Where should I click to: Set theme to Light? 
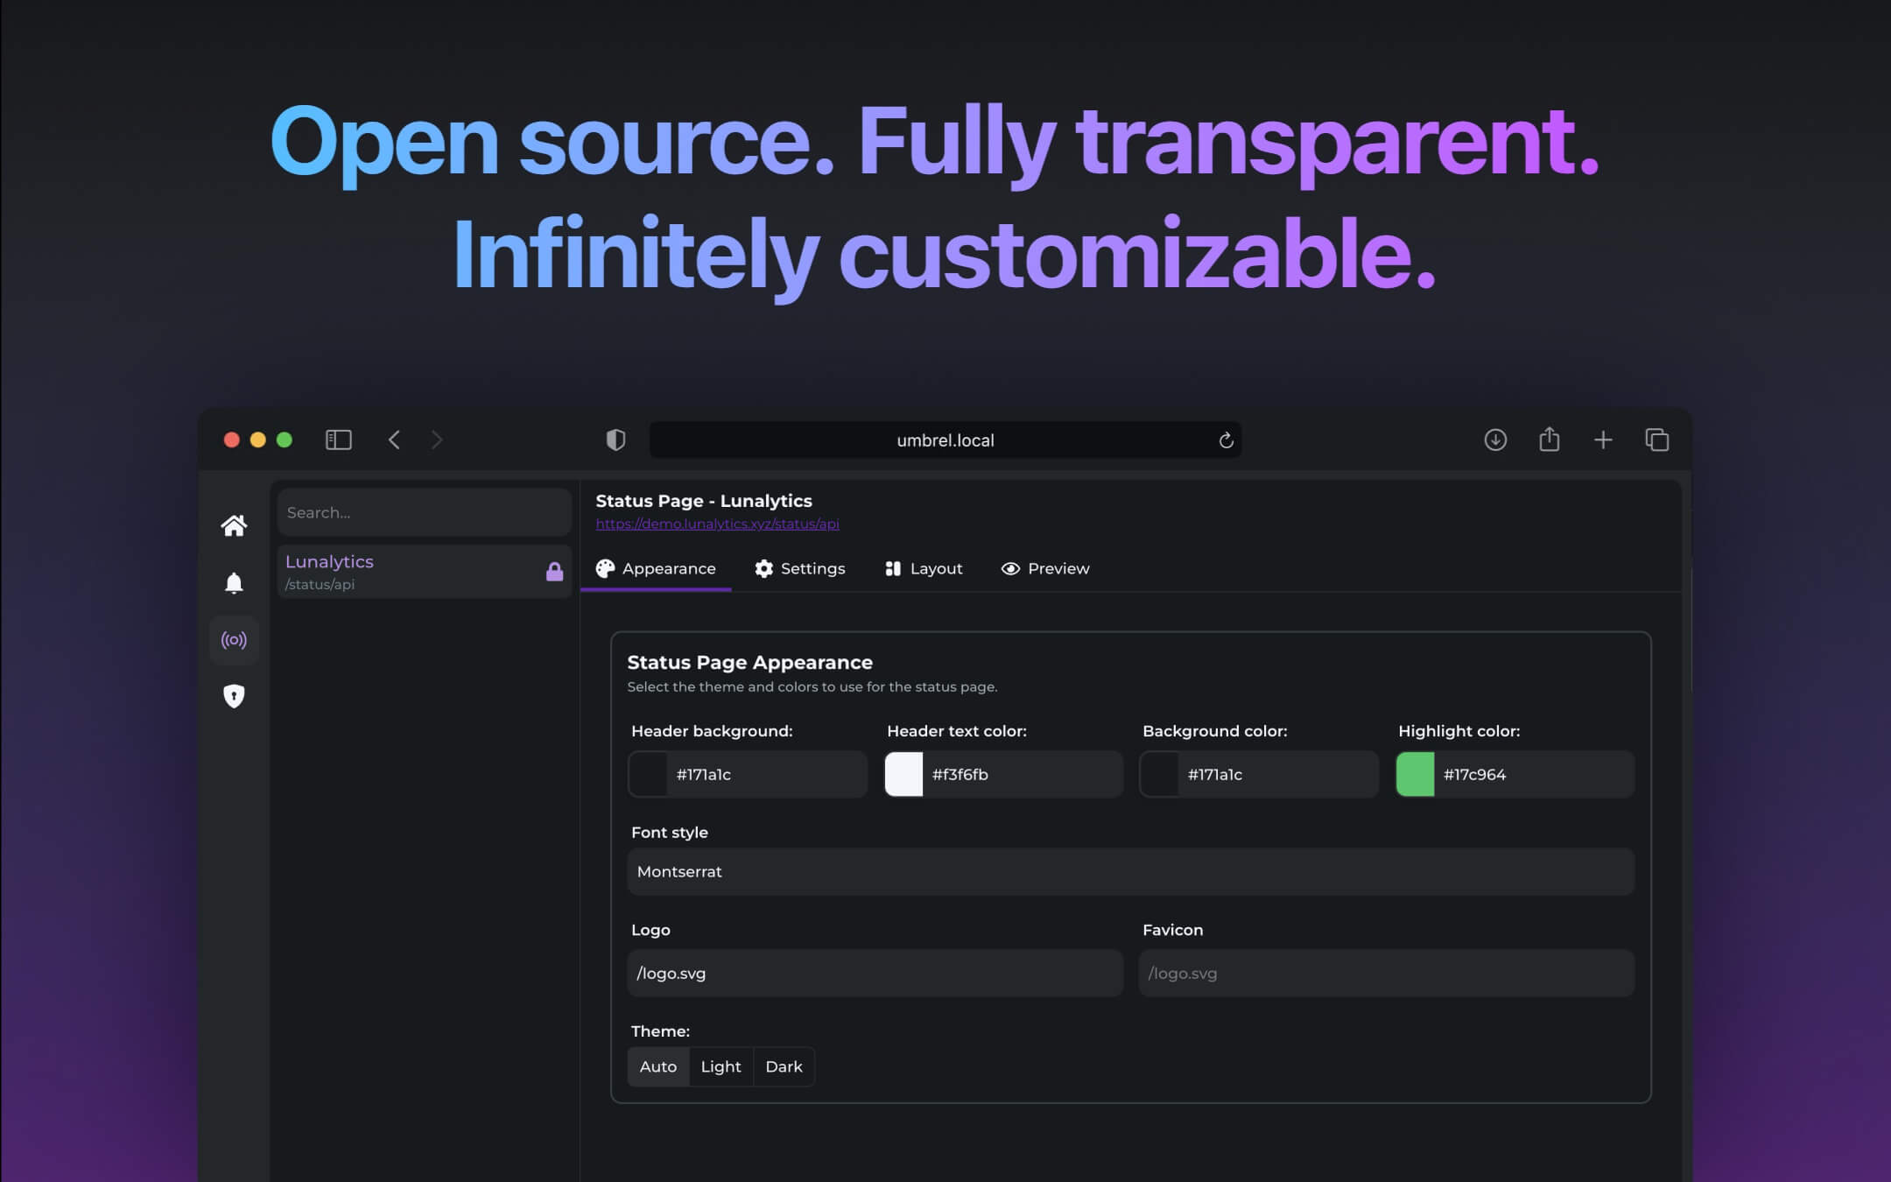[721, 1066]
